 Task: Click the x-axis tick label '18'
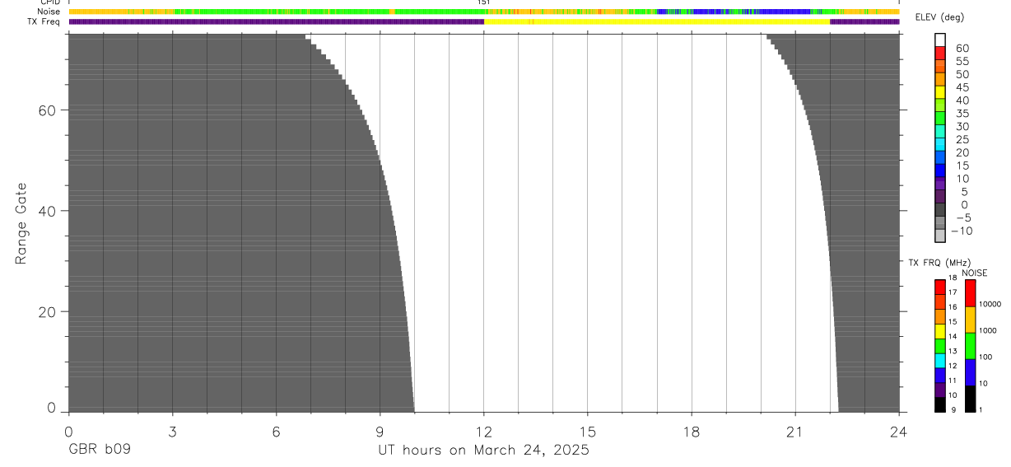[x=692, y=431]
